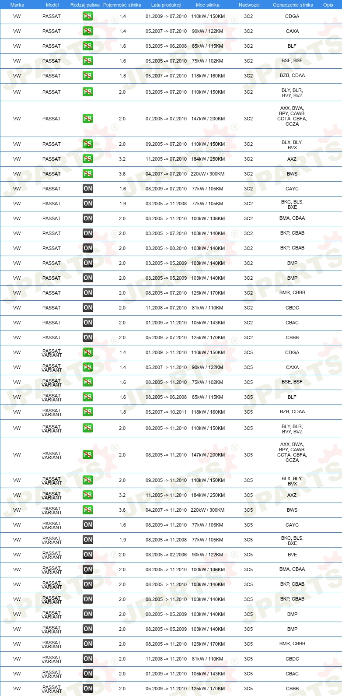342x696 pixels.
Task: Click the Marka column header
Action: point(17,5)
